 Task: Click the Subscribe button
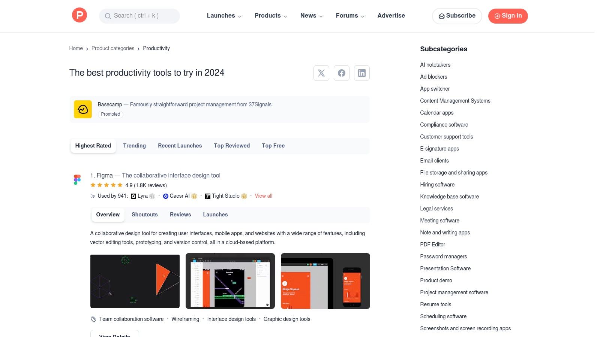pos(457,16)
